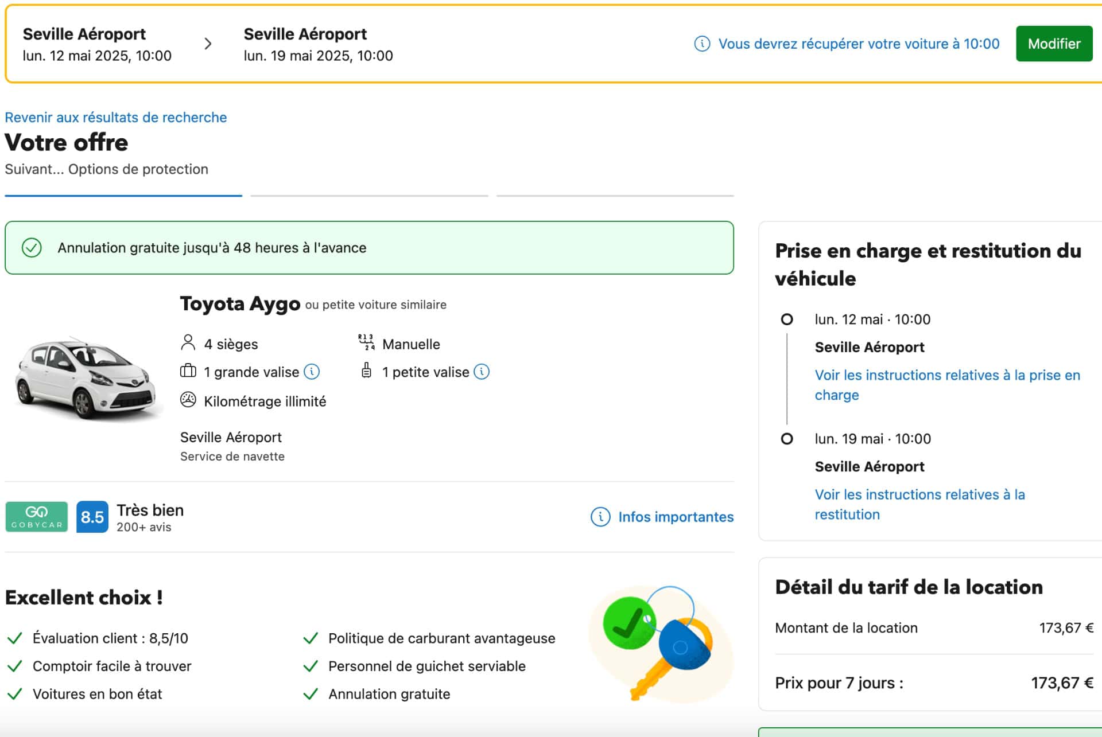Click the Toyota Aygo title
Viewport: 1102px width, 737px height.
240,303
